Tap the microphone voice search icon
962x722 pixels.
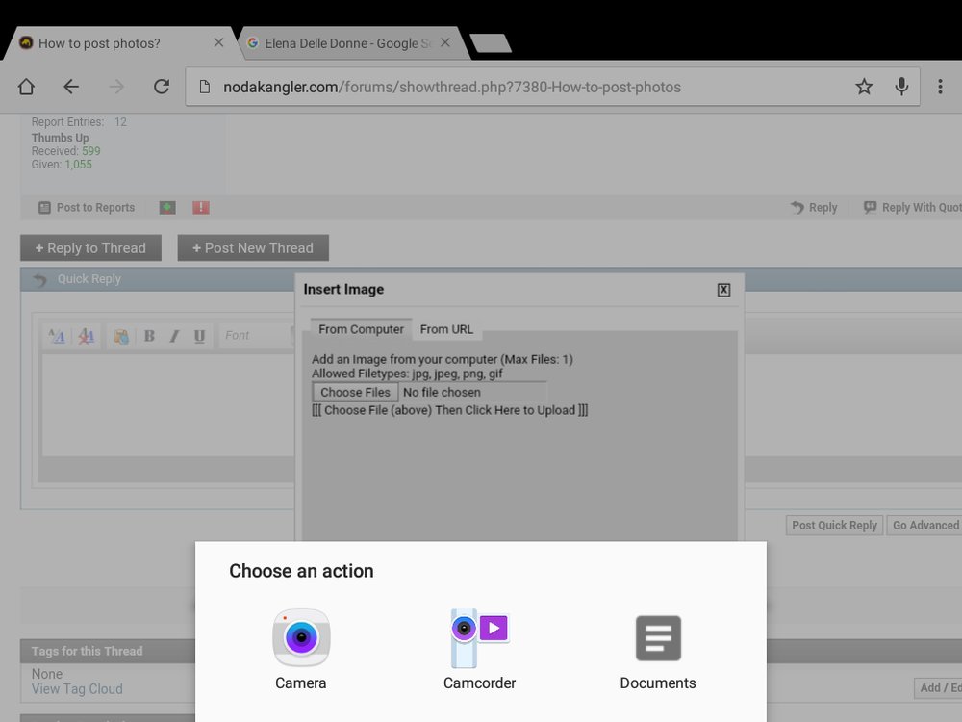click(x=901, y=87)
